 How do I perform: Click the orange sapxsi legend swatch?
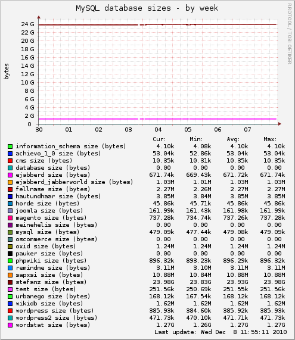coord(10,275)
